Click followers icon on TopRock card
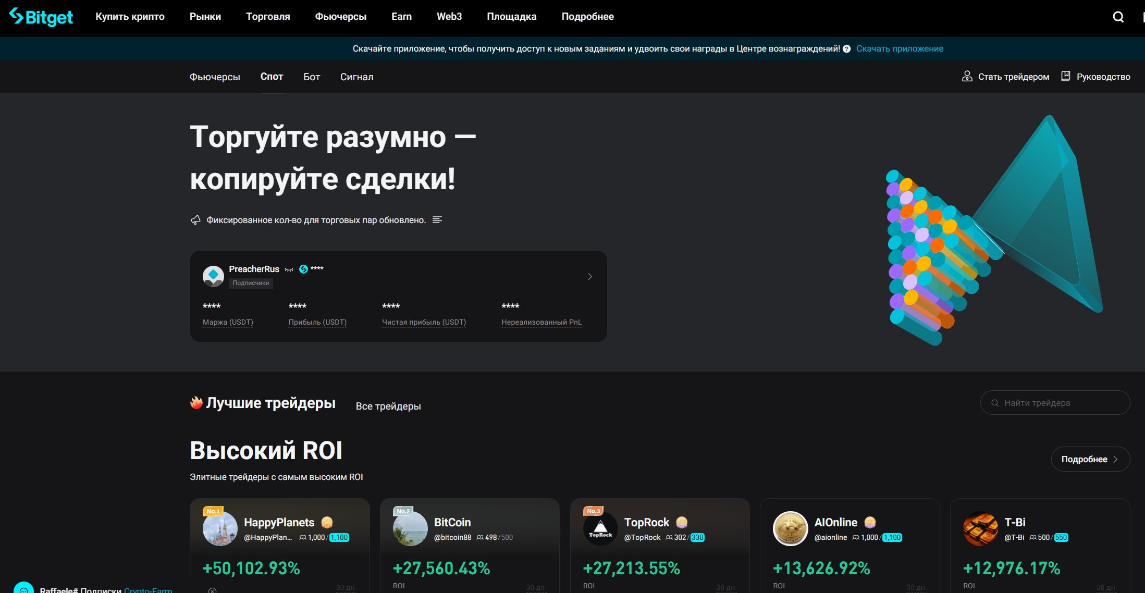1145x593 pixels. pos(669,538)
